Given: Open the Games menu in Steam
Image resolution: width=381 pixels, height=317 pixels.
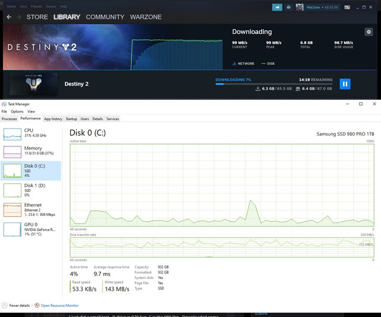Looking at the screenshot, I should (x=51, y=7).
